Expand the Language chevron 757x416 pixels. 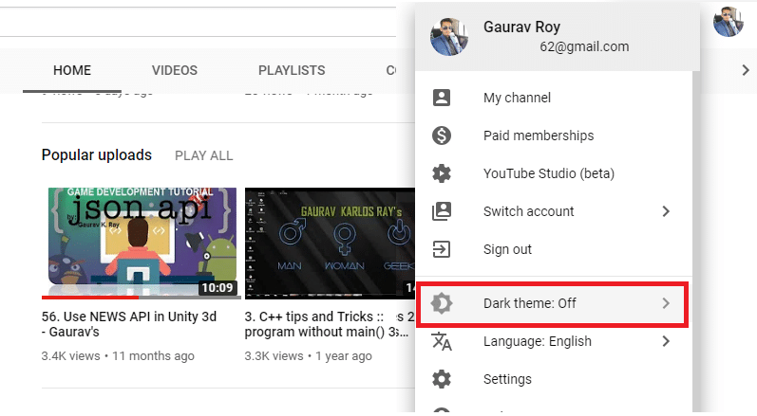666,341
